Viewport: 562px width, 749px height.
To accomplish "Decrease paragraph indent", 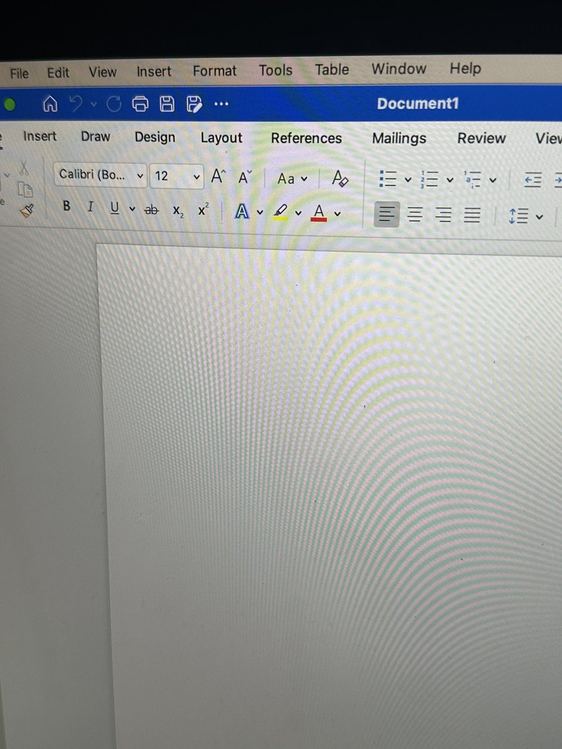I will [x=532, y=180].
